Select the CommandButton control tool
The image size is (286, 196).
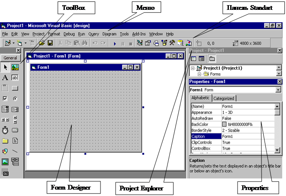(15, 88)
